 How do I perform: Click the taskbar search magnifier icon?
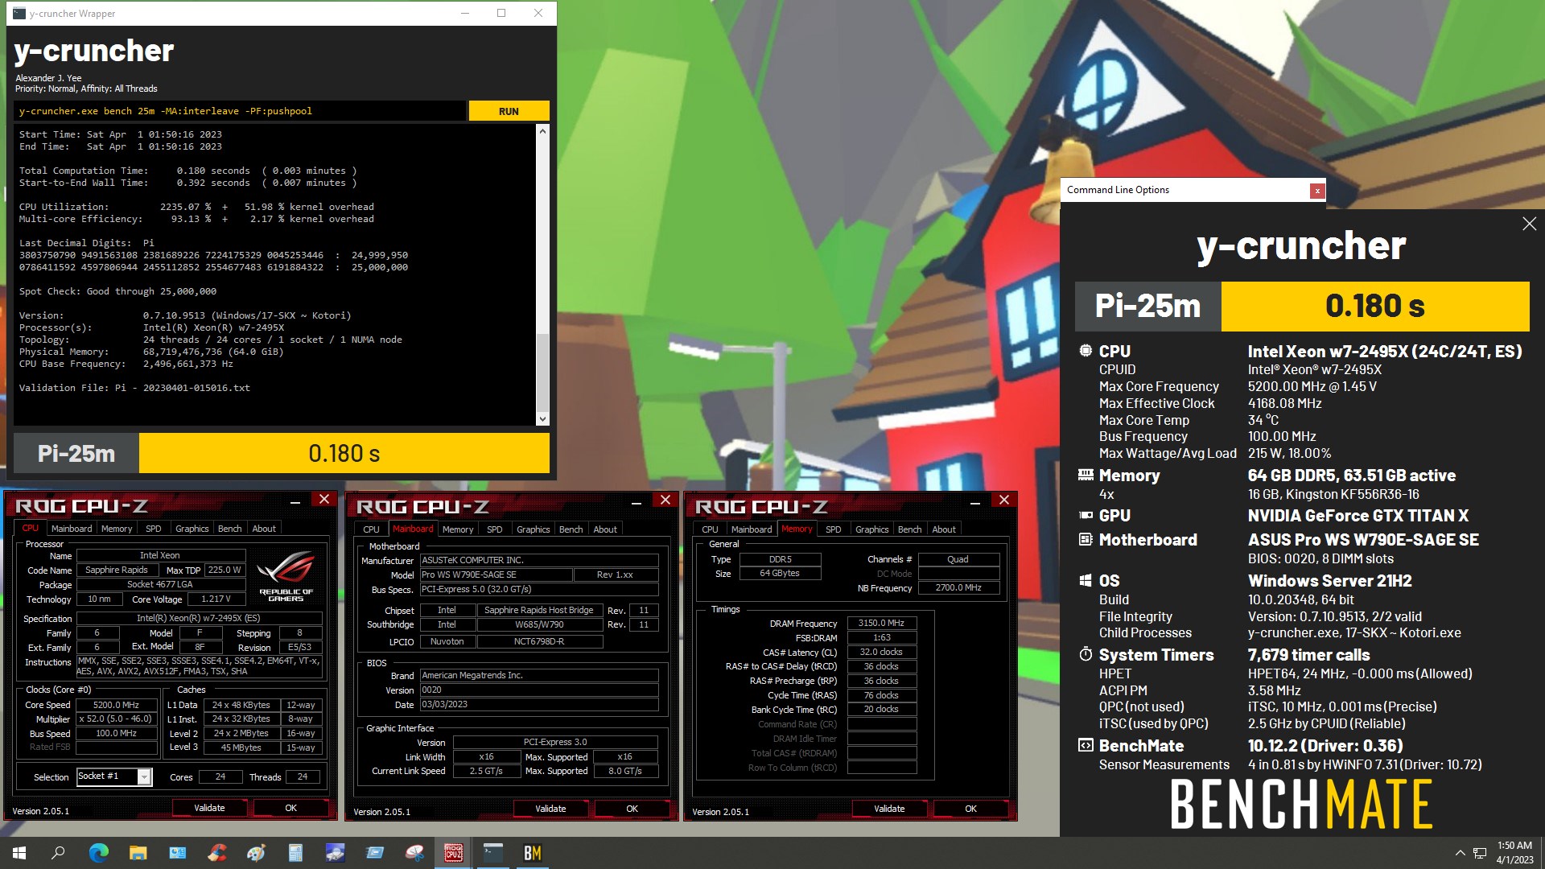coord(58,853)
